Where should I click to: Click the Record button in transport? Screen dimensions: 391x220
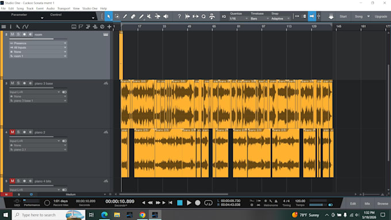click(x=198, y=203)
